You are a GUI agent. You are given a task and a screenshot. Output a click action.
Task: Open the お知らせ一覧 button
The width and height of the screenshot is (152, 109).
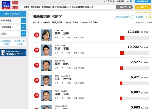click(x=124, y=7)
